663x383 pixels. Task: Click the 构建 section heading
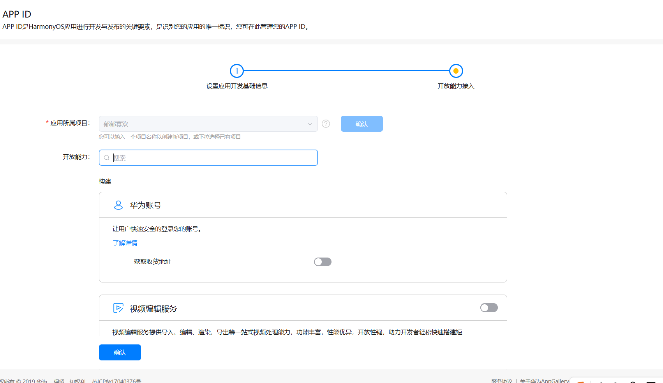105,181
